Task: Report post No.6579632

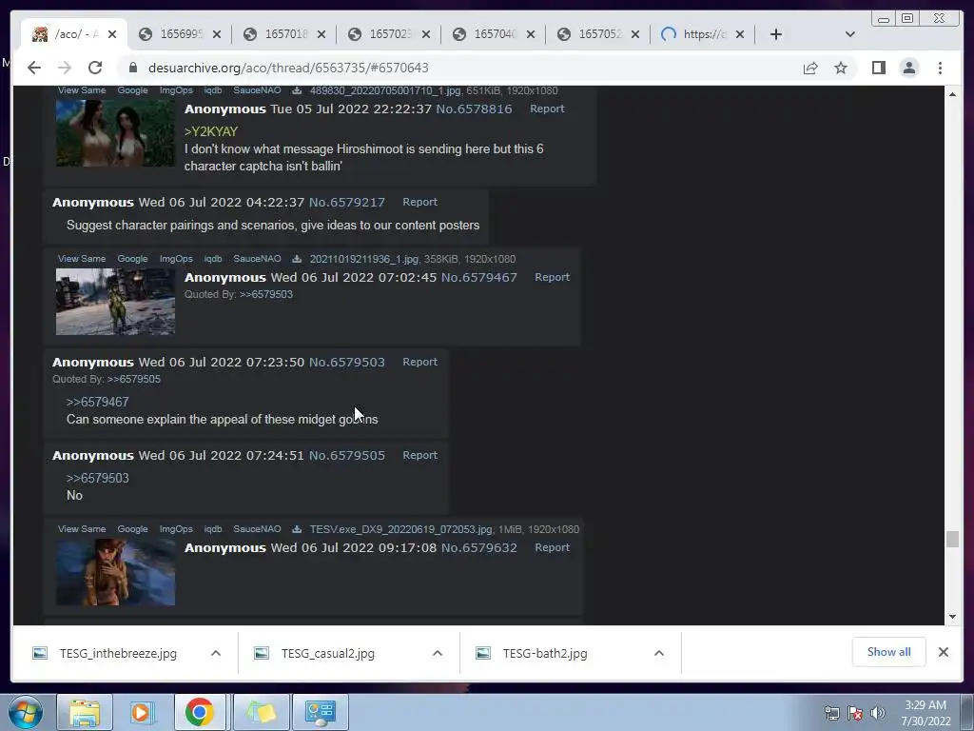Action: pos(552,547)
